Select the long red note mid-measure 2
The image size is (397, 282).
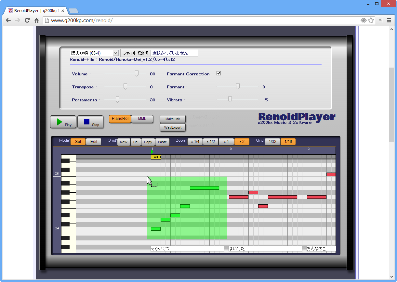283,197
